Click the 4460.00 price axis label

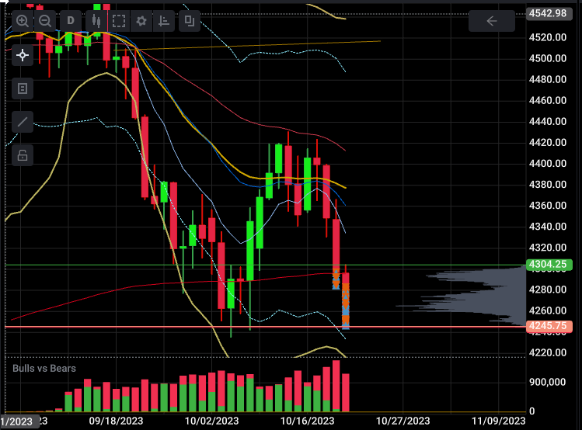[548, 100]
